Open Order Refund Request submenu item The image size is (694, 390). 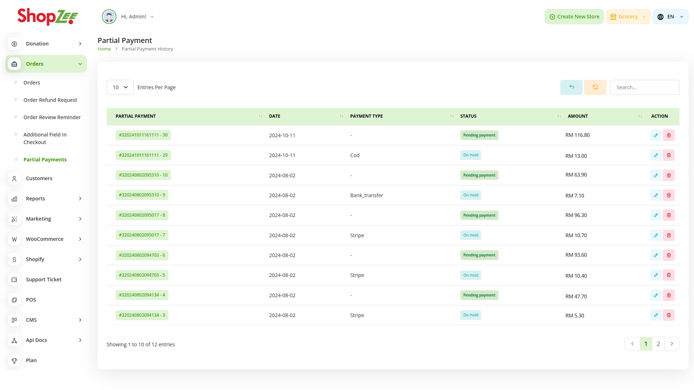50,100
